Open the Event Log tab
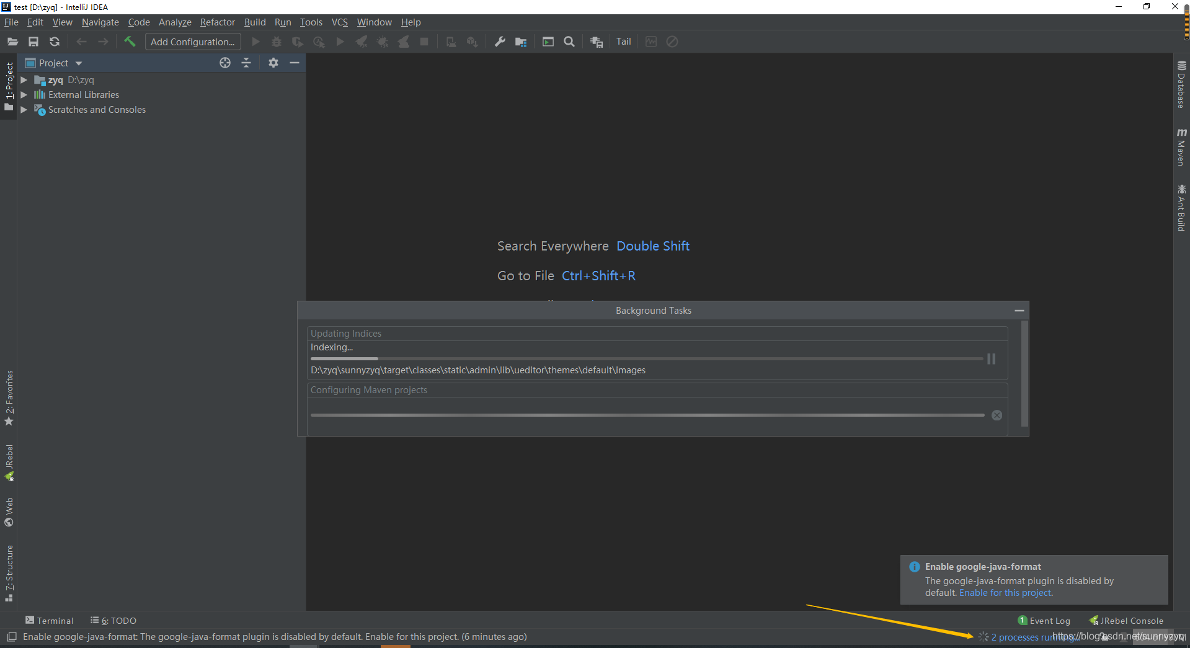The image size is (1190, 648). [x=1044, y=620]
